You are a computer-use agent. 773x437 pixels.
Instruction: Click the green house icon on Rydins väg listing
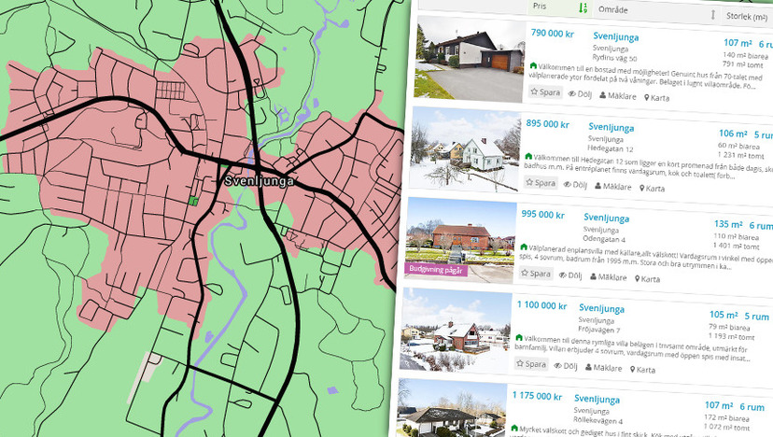(x=533, y=65)
